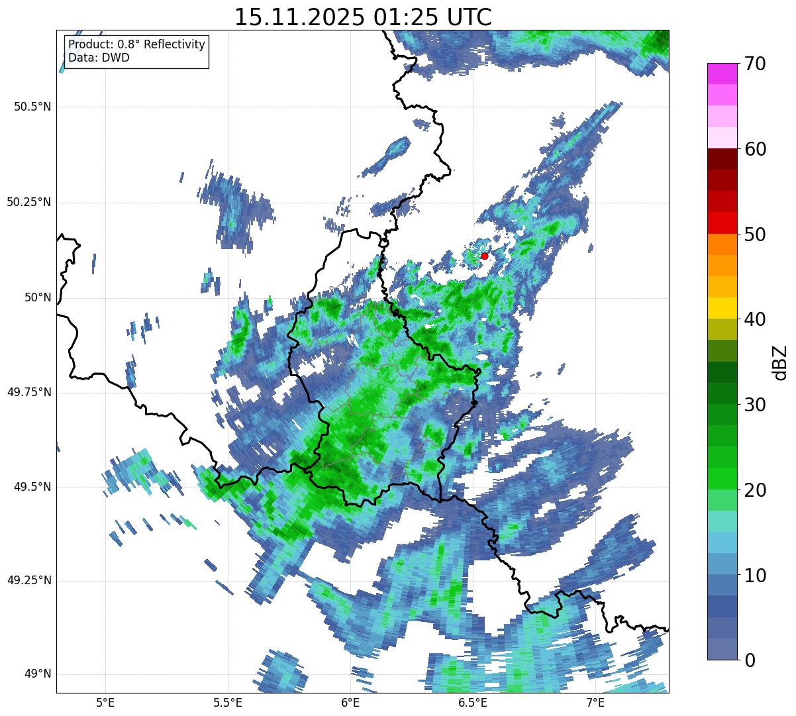
Task: Click the orange colorbar segment below 50
Action: (x=721, y=244)
